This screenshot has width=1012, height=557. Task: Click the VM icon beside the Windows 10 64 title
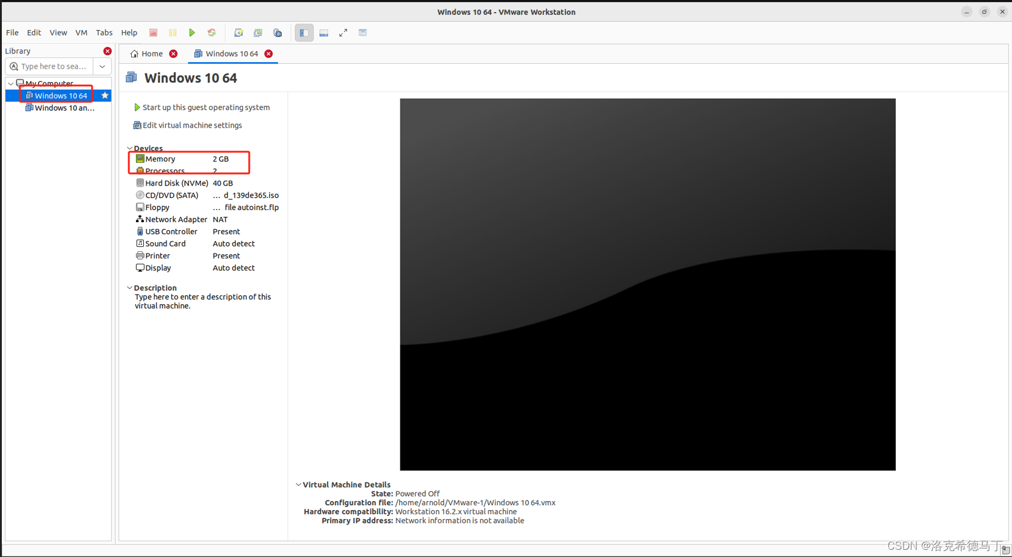click(x=131, y=77)
